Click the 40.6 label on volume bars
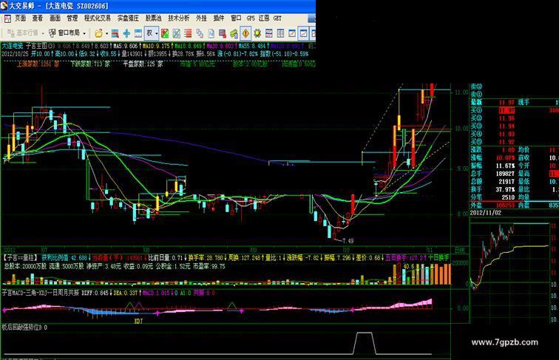 [x=409, y=266]
